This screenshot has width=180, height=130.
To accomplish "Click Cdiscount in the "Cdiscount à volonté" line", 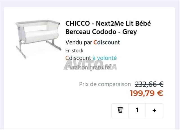I will click(x=78, y=58).
